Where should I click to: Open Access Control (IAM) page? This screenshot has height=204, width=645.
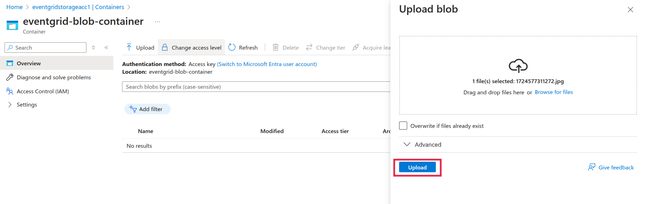click(x=43, y=91)
